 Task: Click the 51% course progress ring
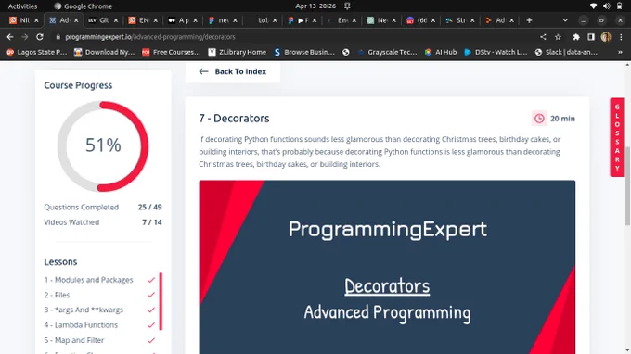click(x=103, y=145)
